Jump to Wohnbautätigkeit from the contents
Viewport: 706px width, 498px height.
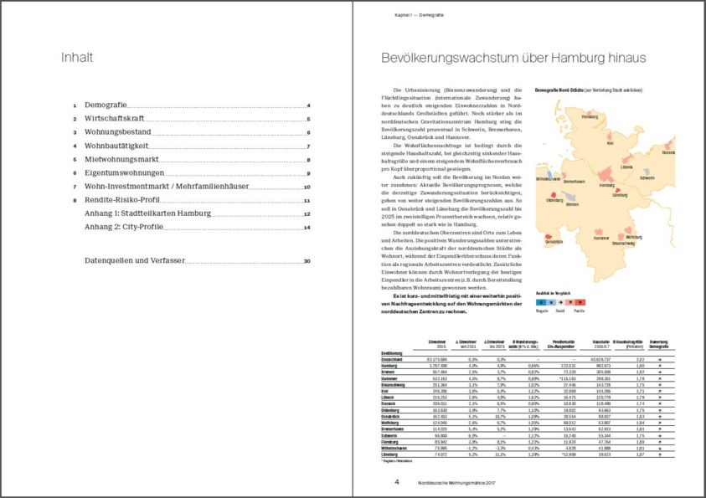pos(191,146)
